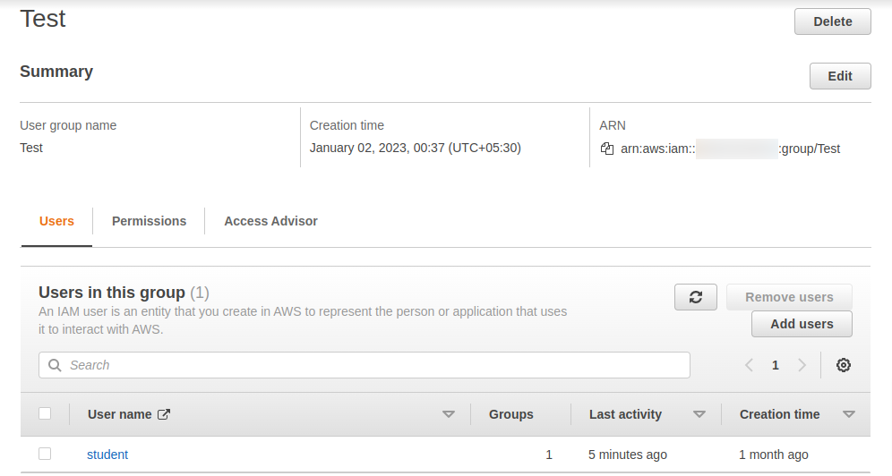Select the Users tab
892x476 pixels.
56,221
